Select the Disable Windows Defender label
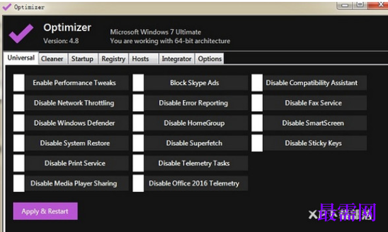388x232 pixels. [77, 123]
